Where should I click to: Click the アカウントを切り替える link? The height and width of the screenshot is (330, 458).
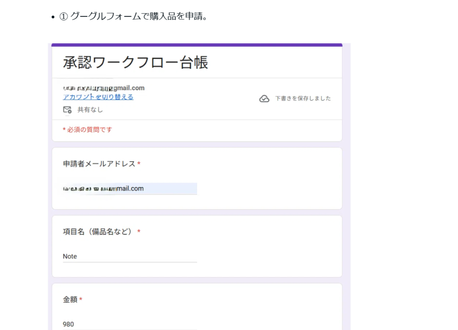point(98,97)
